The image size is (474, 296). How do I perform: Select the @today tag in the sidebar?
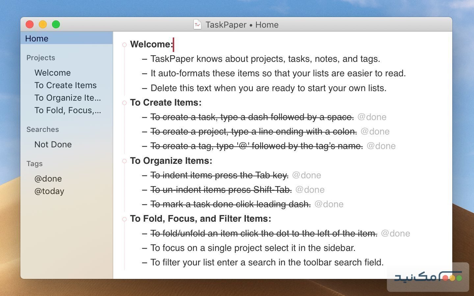point(49,191)
